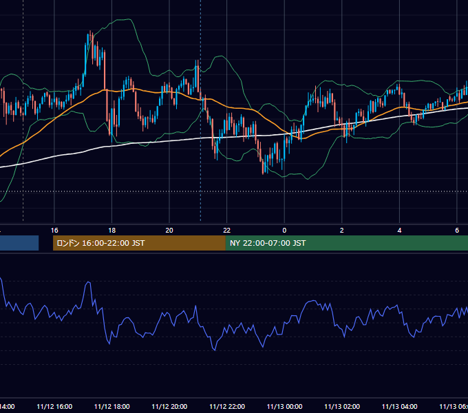Click the 4 hour label on time axis
Image resolution: width=468 pixels, height=413 pixels.
click(399, 231)
